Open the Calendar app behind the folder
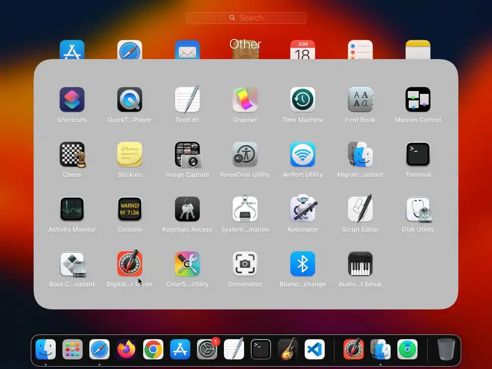Image resolution: width=492 pixels, height=369 pixels. click(303, 49)
